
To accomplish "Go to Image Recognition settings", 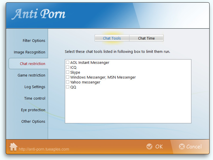I will coord(29,52).
